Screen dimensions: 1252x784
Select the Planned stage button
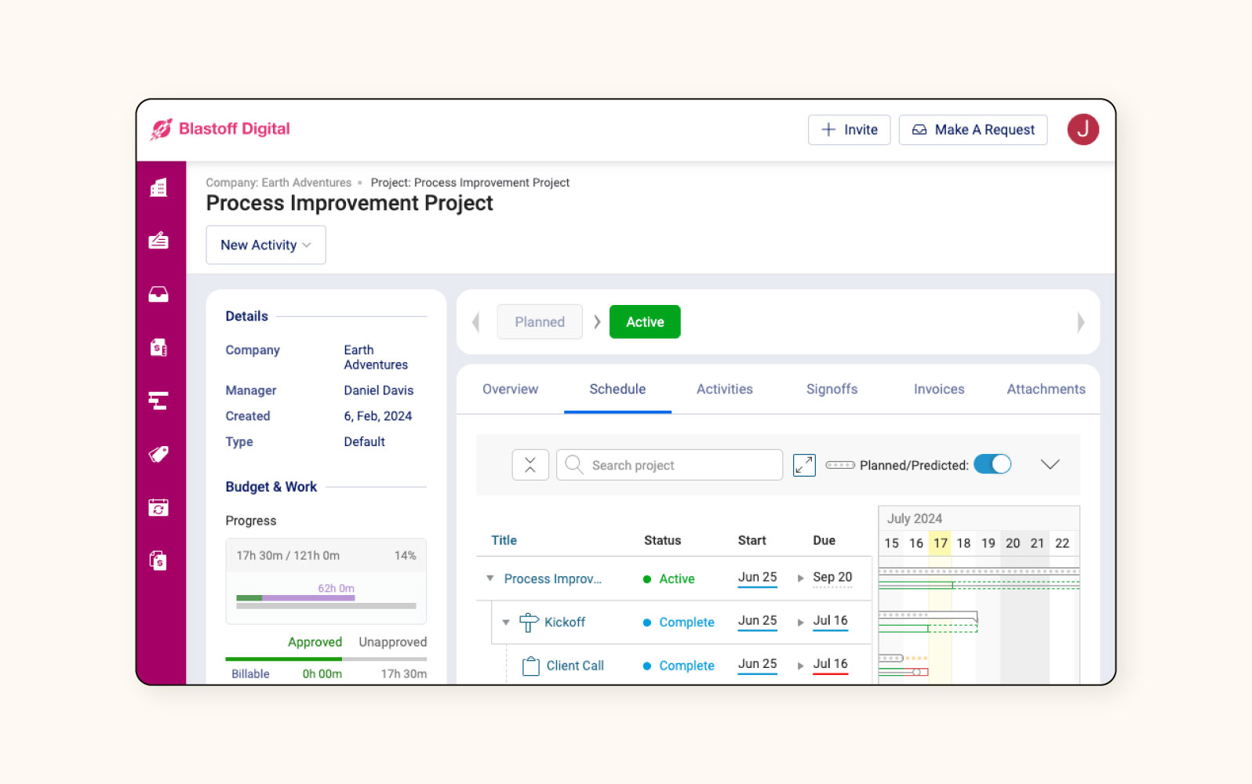[540, 321]
